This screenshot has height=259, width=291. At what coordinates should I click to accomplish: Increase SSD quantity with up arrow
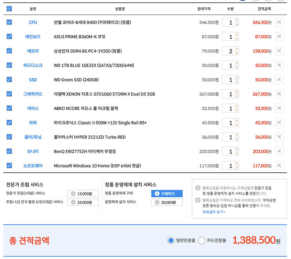click(237, 77)
